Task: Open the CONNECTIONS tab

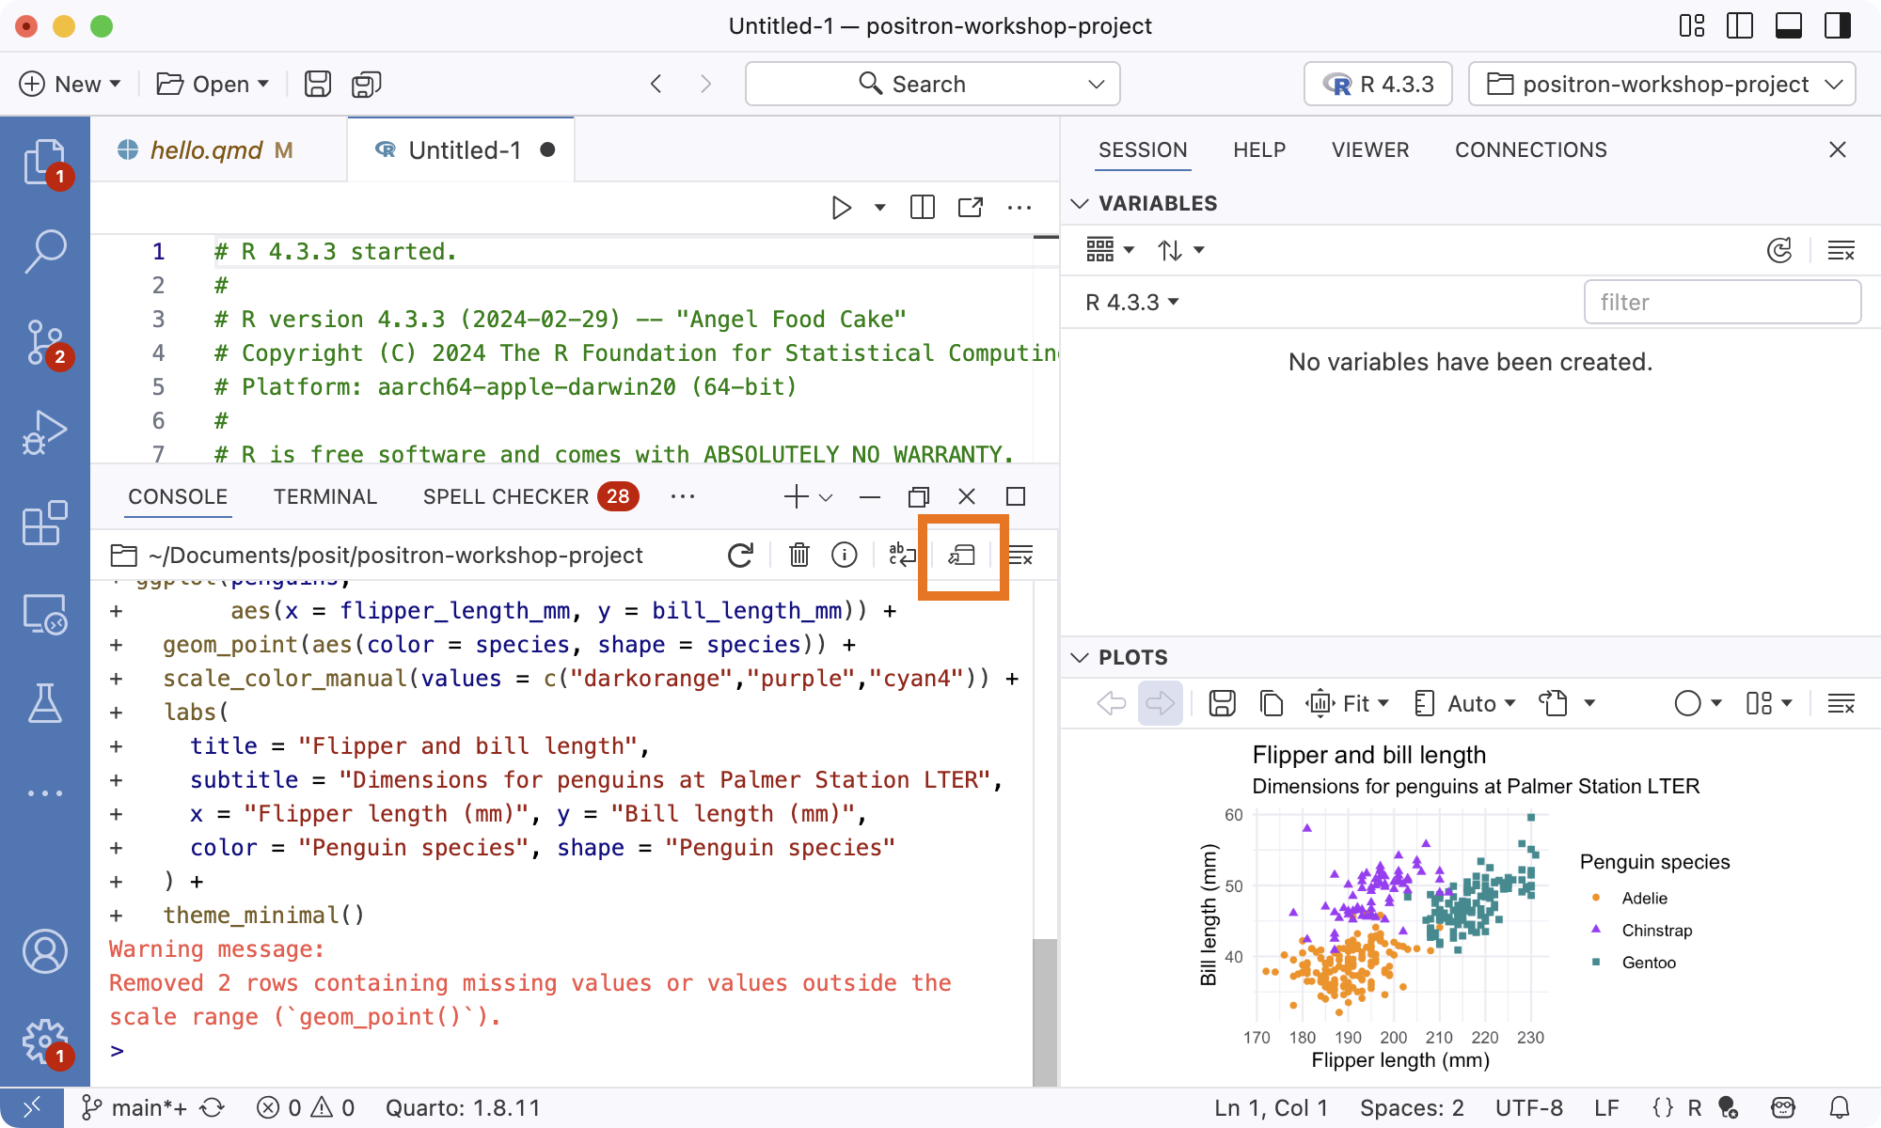Action: tap(1531, 149)
